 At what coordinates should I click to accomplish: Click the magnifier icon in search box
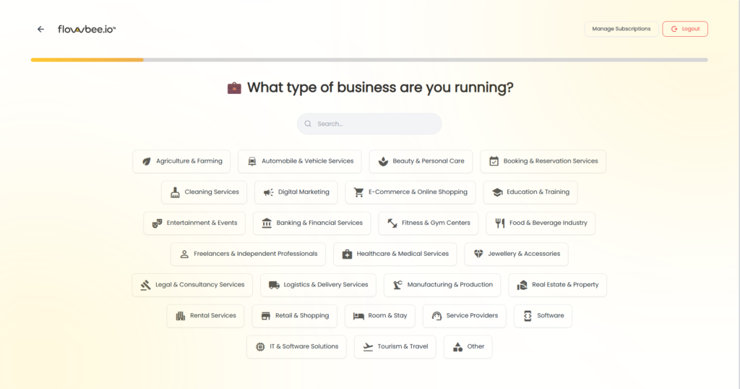[x=308, y=124]
